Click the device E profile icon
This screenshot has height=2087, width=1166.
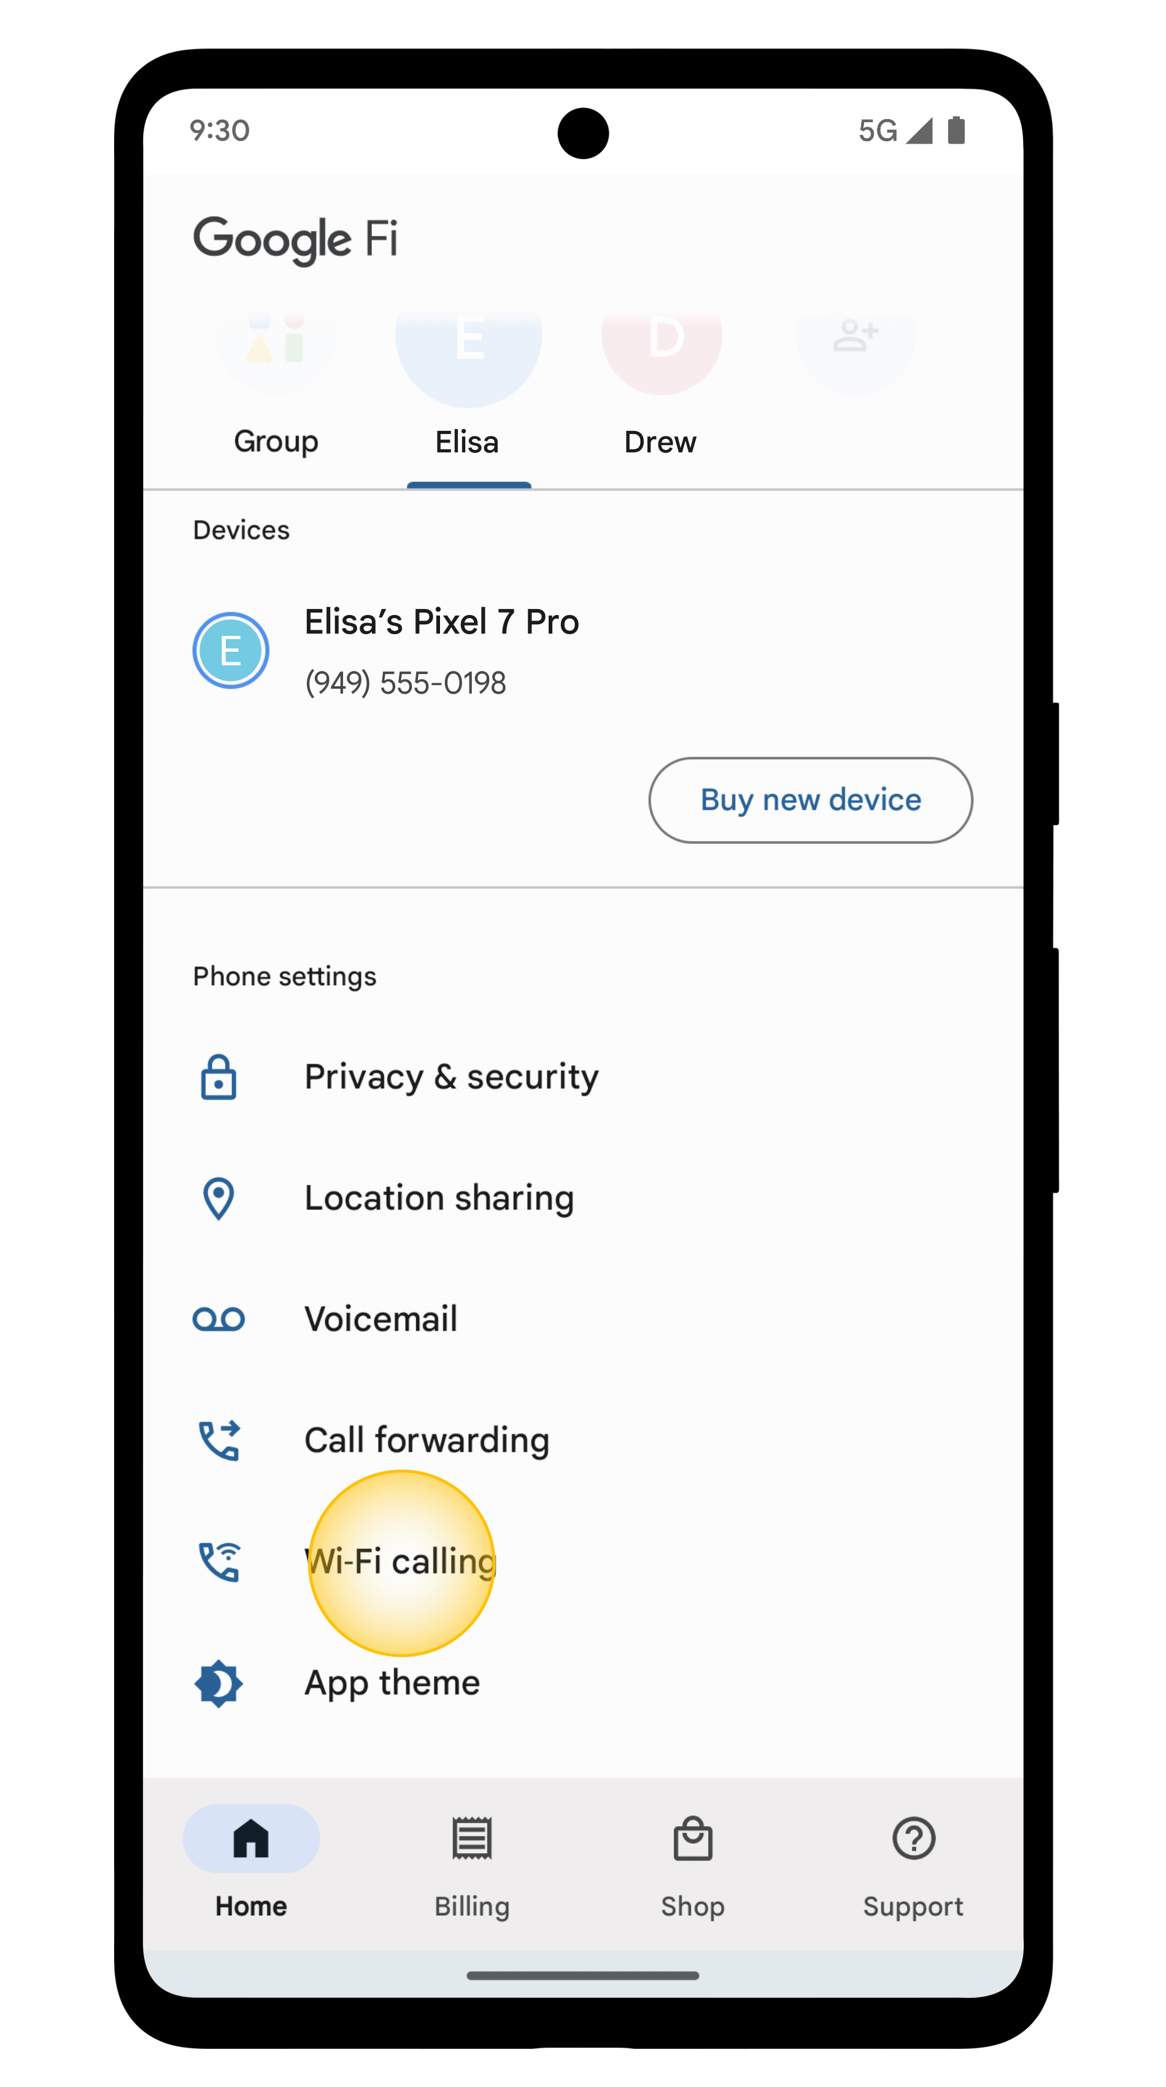pos(231,651)
